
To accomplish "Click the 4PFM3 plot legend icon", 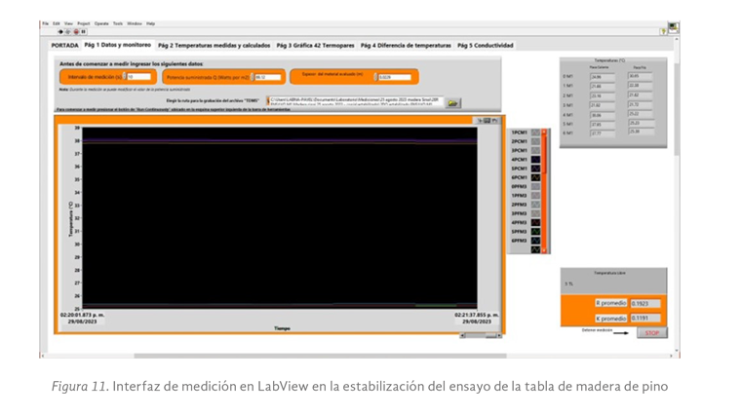I will (535, 222).
